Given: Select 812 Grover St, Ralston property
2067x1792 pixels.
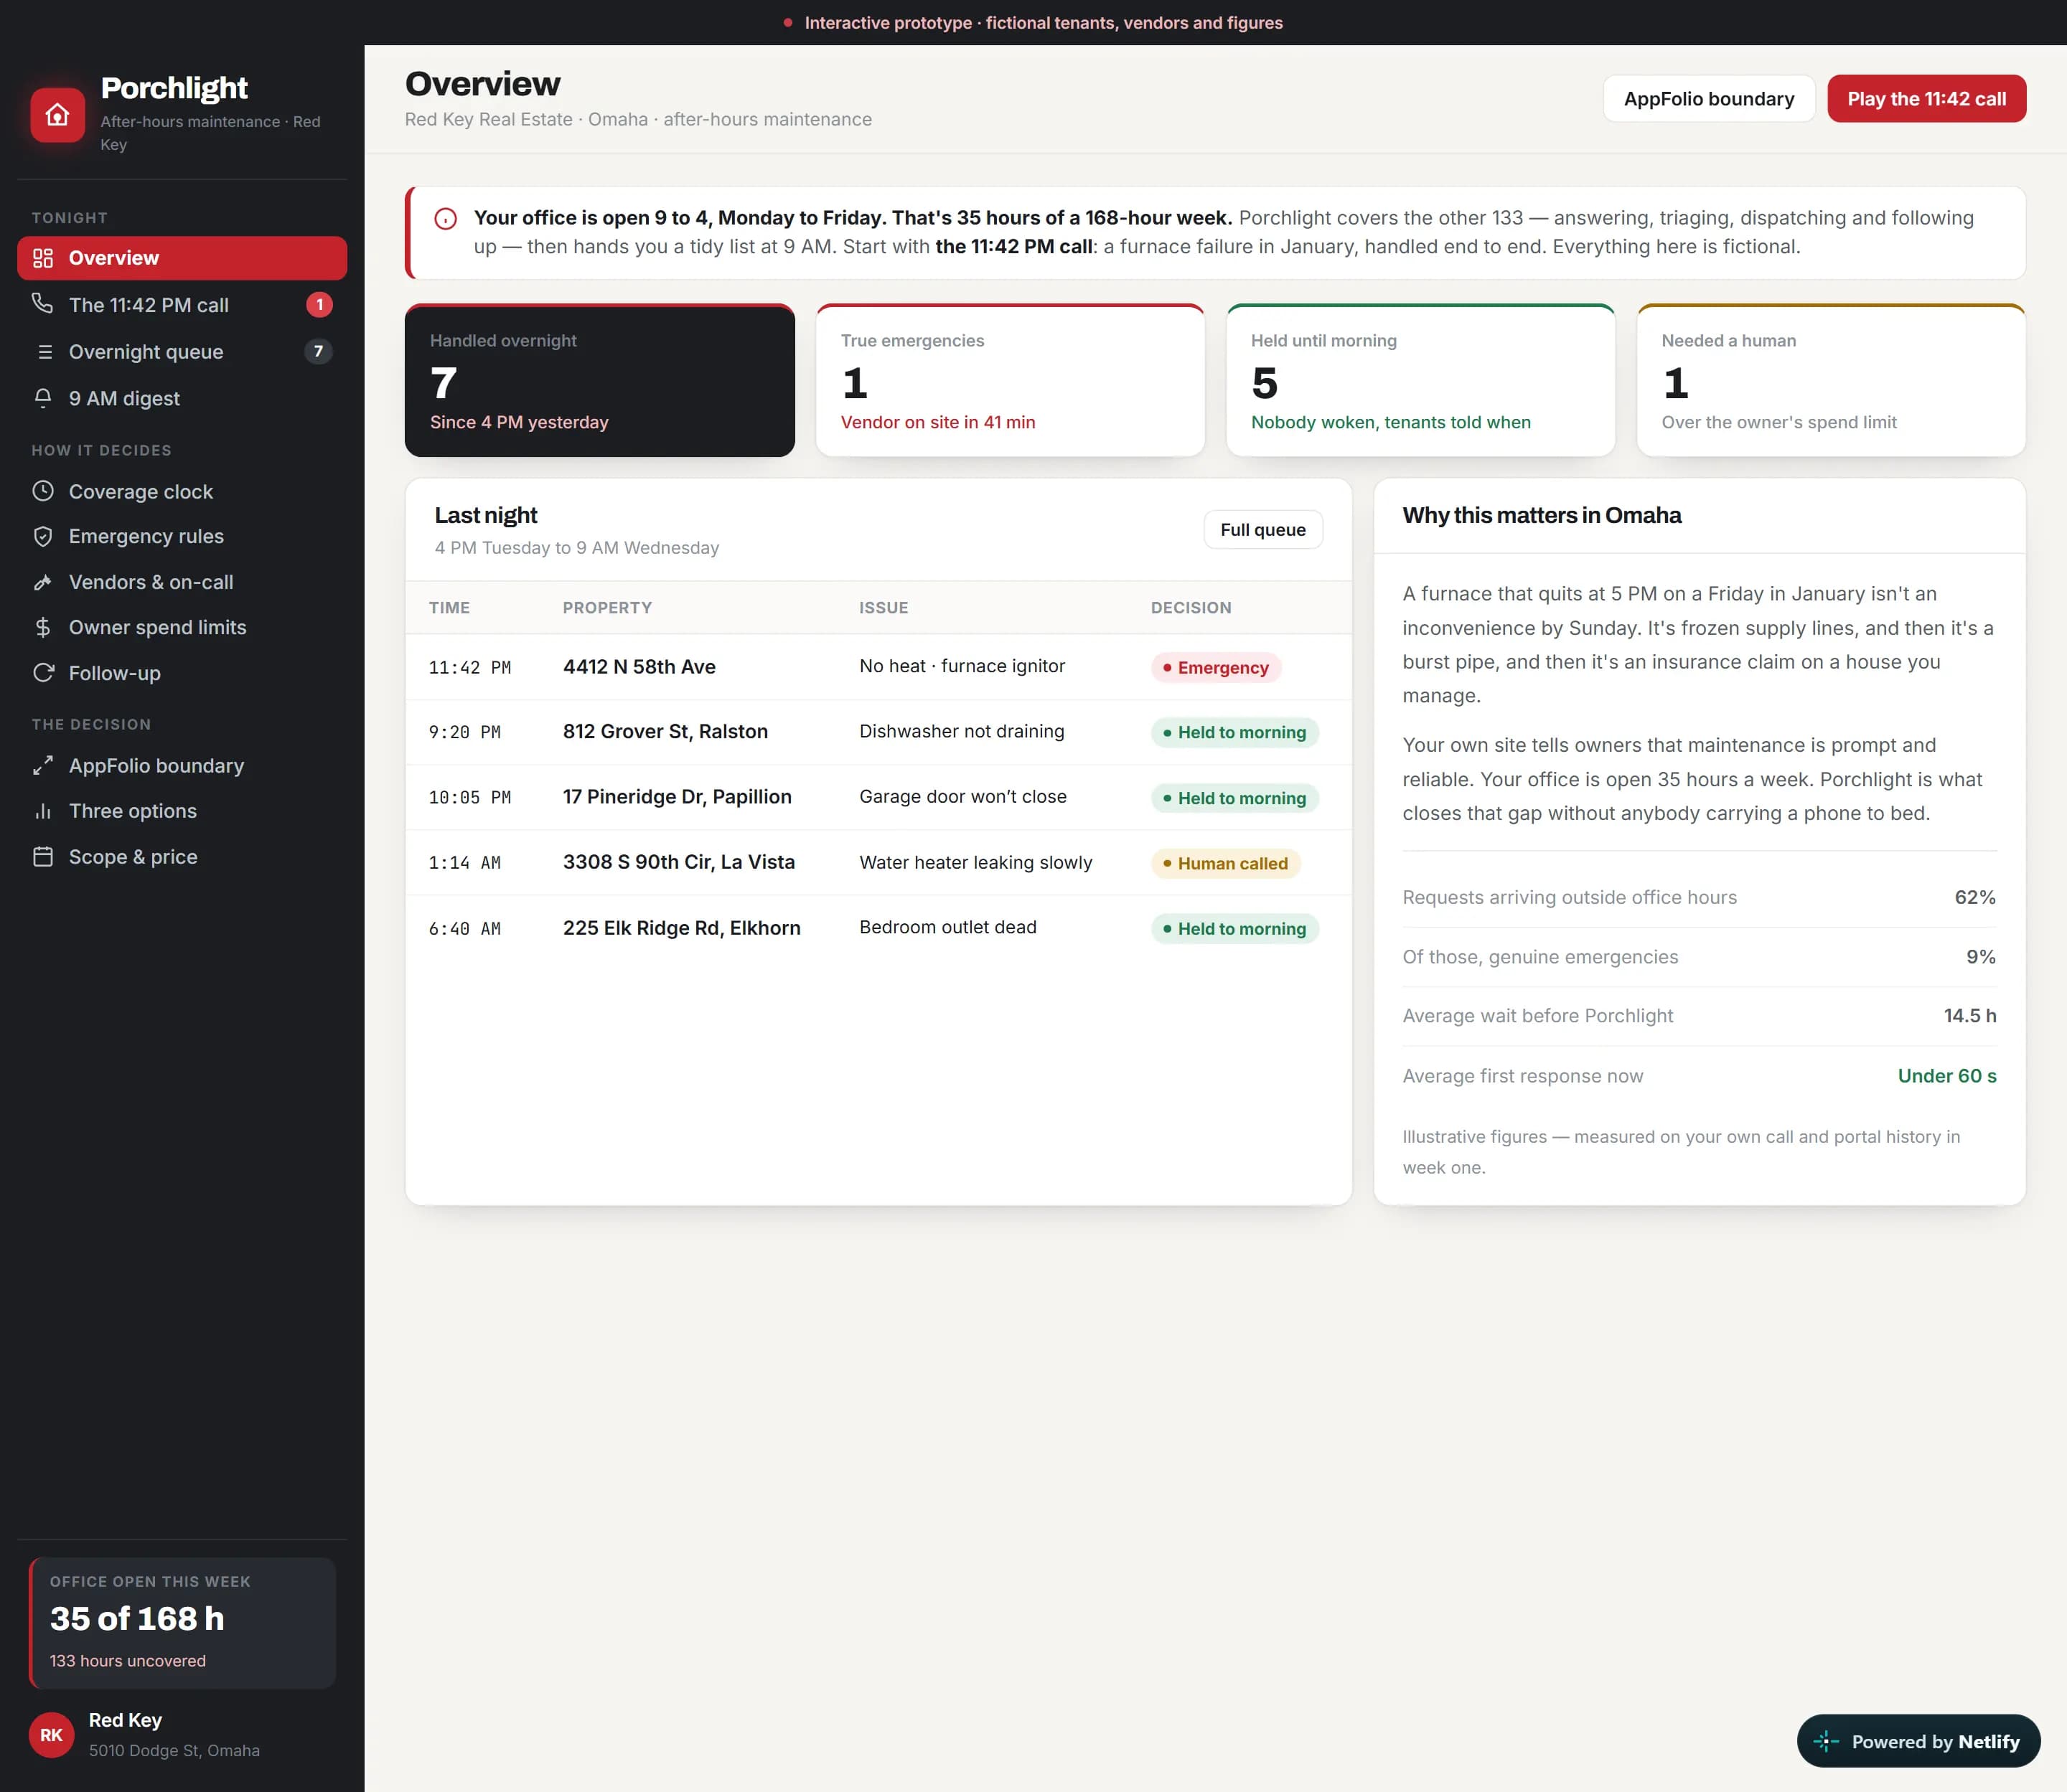Looking at the screenshot, I should pyautogui.click(x=665, y=732).
